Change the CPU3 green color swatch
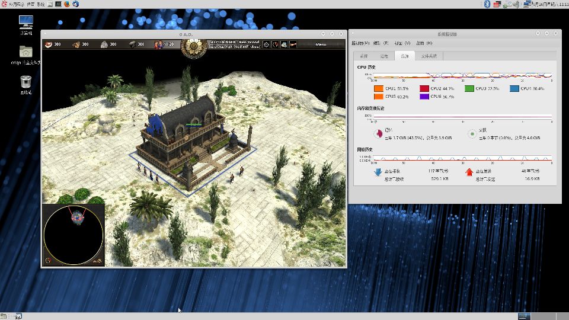The width and height of the screenshot is (569, 320). pos(469,88)
